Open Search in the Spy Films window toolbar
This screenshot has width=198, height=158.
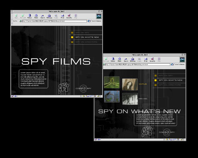tap(43, 16)
